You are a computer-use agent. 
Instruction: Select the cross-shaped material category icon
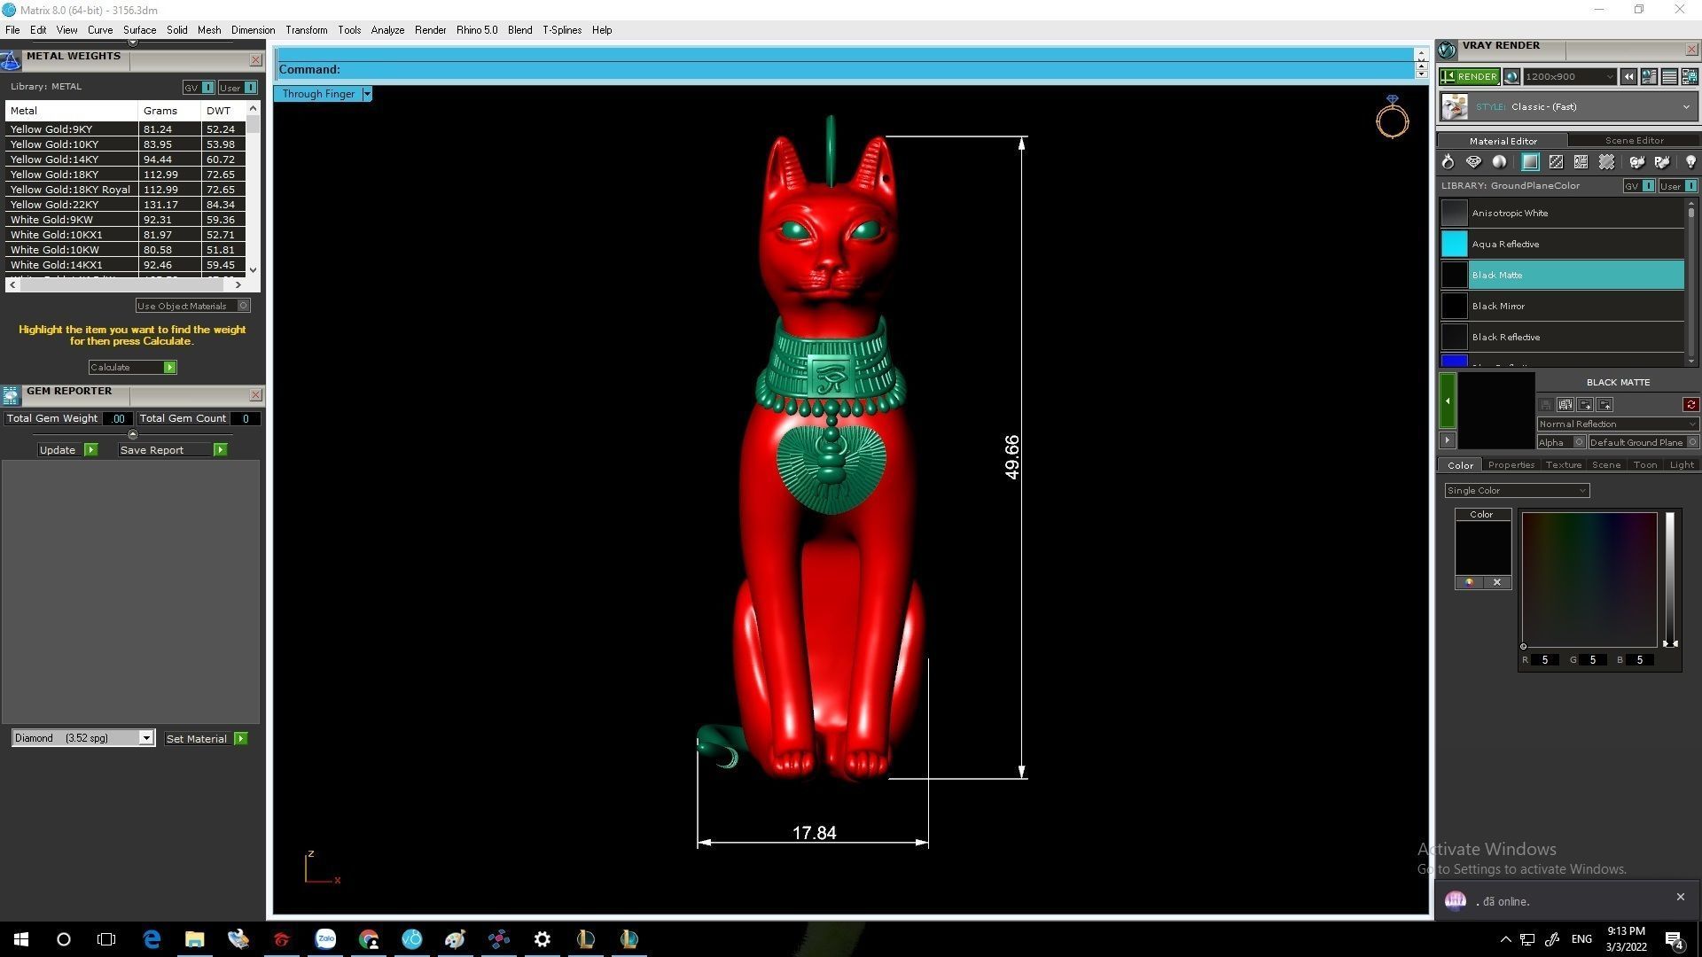pyautogui.click(x=1606, y=162)
